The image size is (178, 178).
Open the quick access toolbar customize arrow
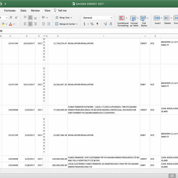pyautogui.click(x=5, y=4)
